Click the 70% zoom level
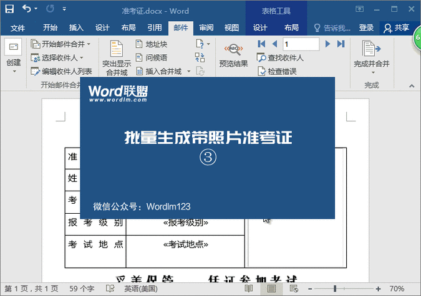 (397, 289)
